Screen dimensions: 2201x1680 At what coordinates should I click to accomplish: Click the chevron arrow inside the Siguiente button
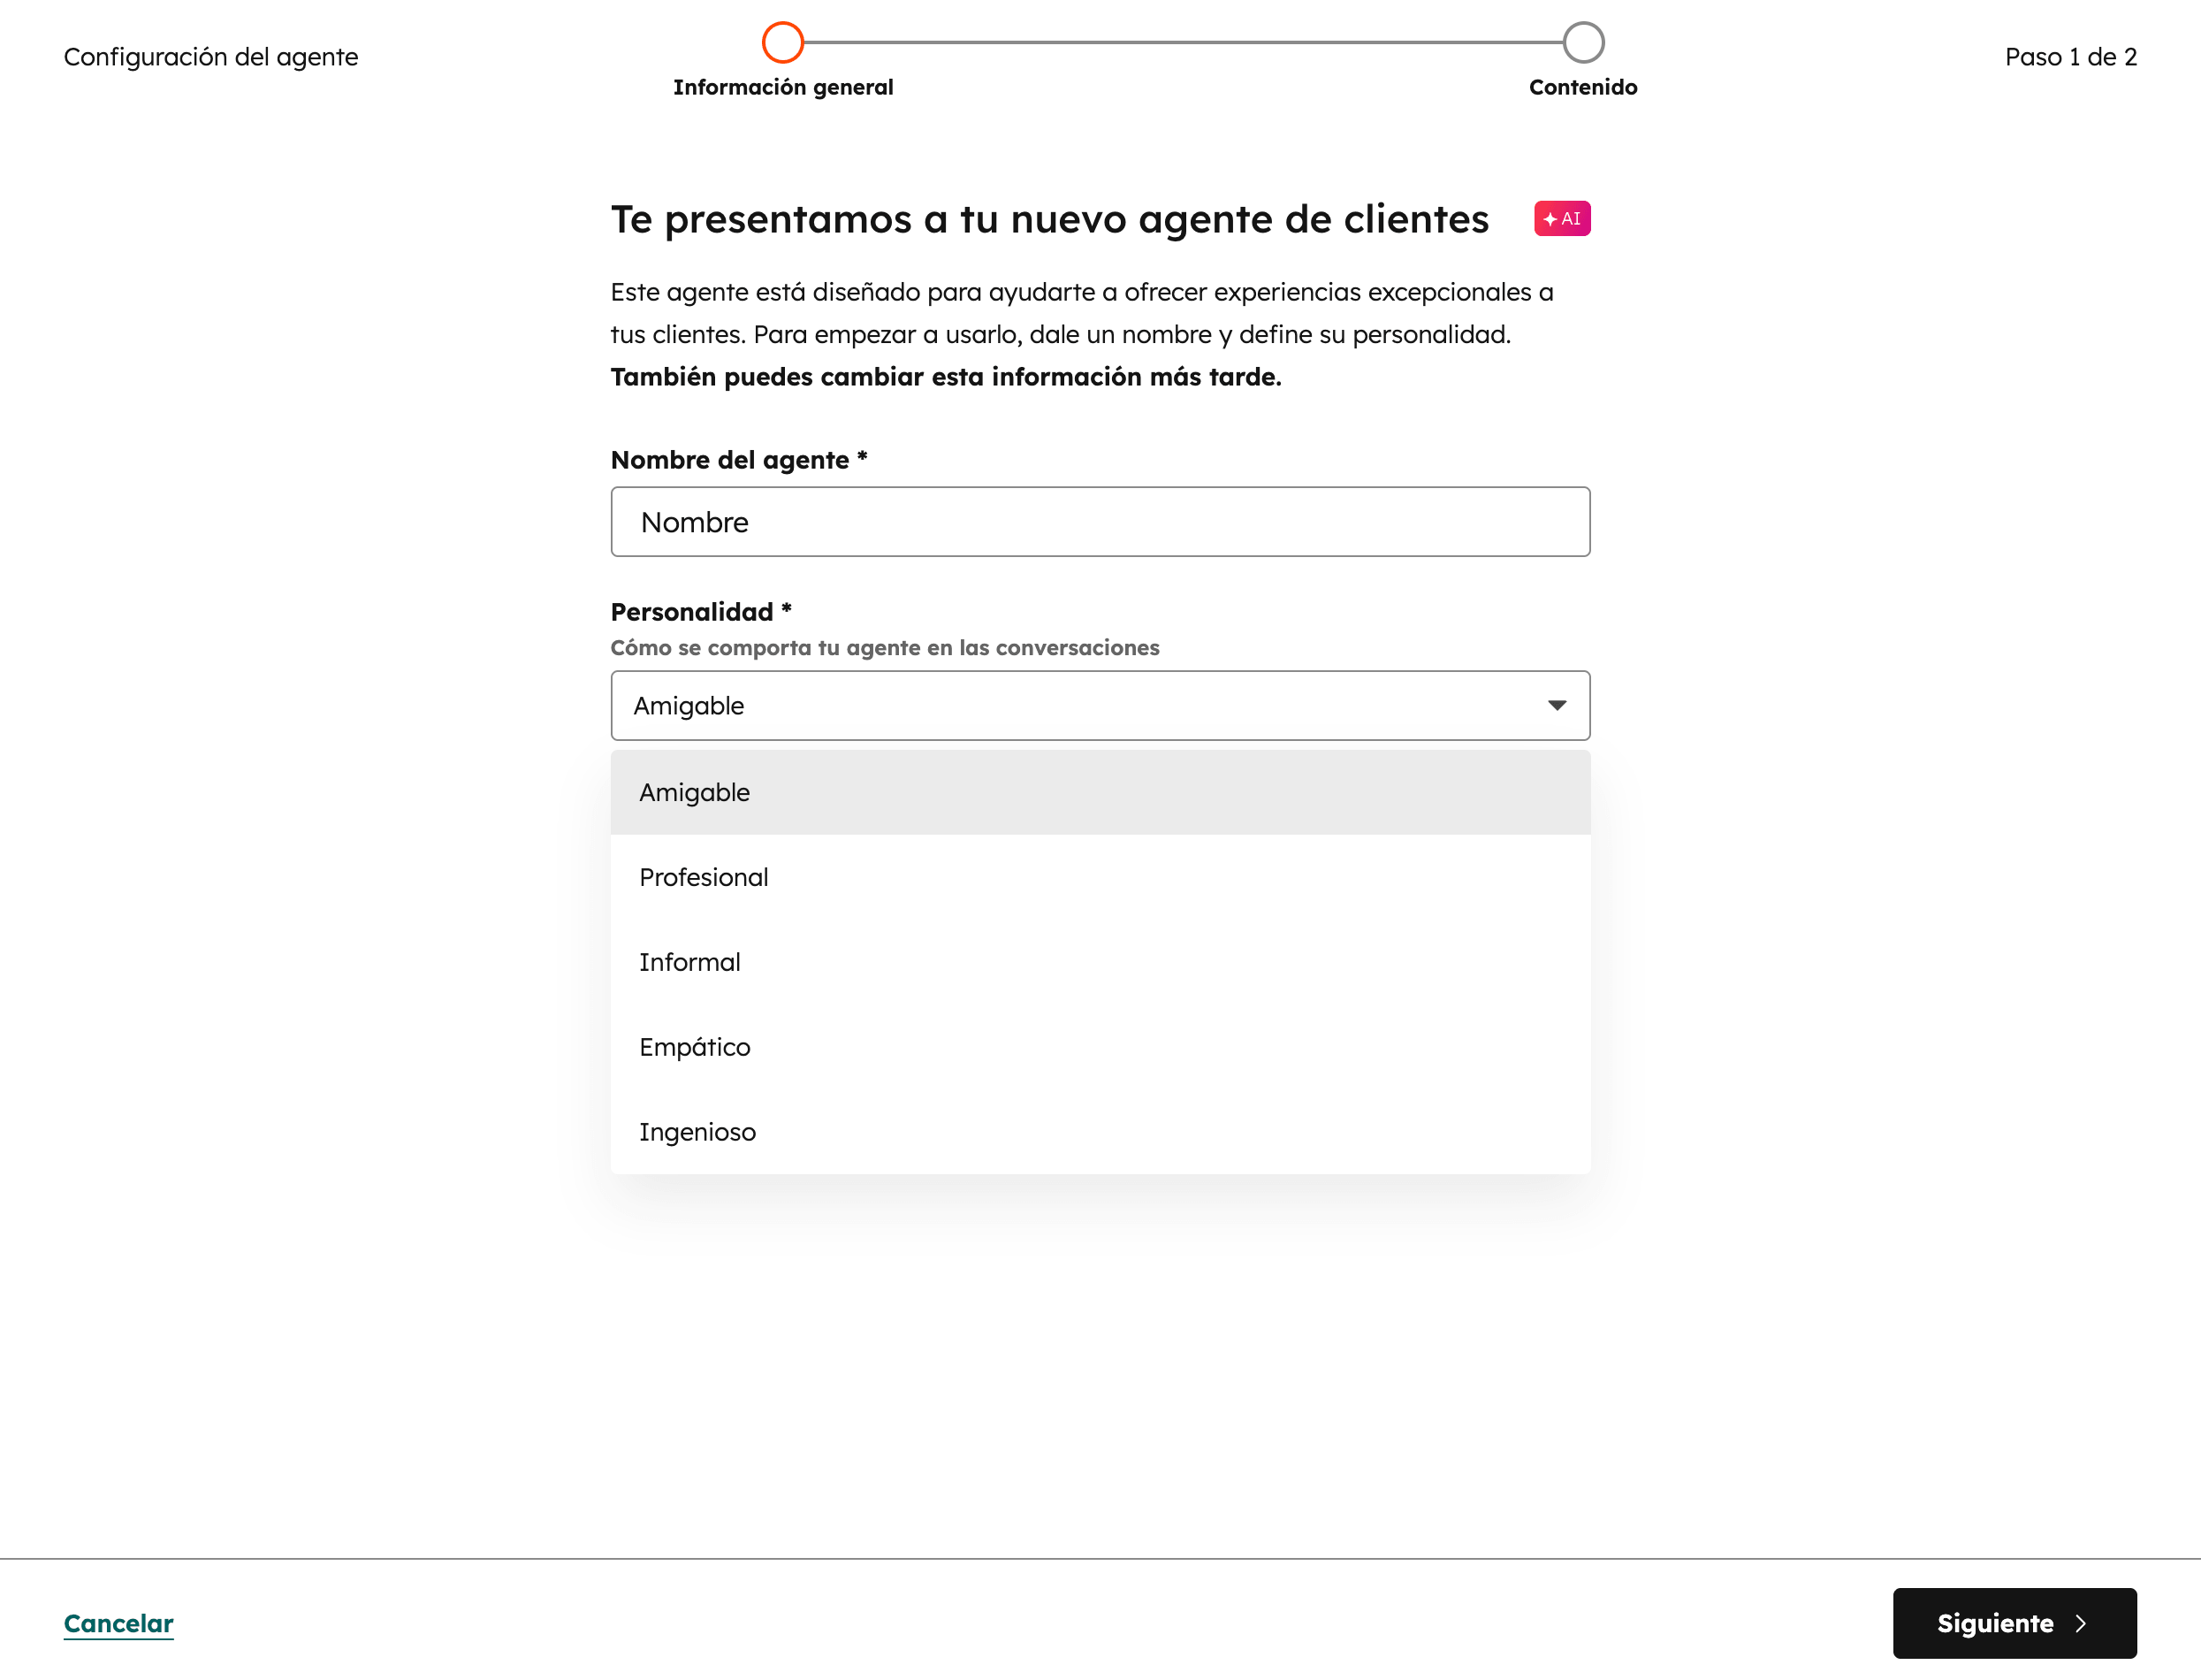point(2081,1623)
